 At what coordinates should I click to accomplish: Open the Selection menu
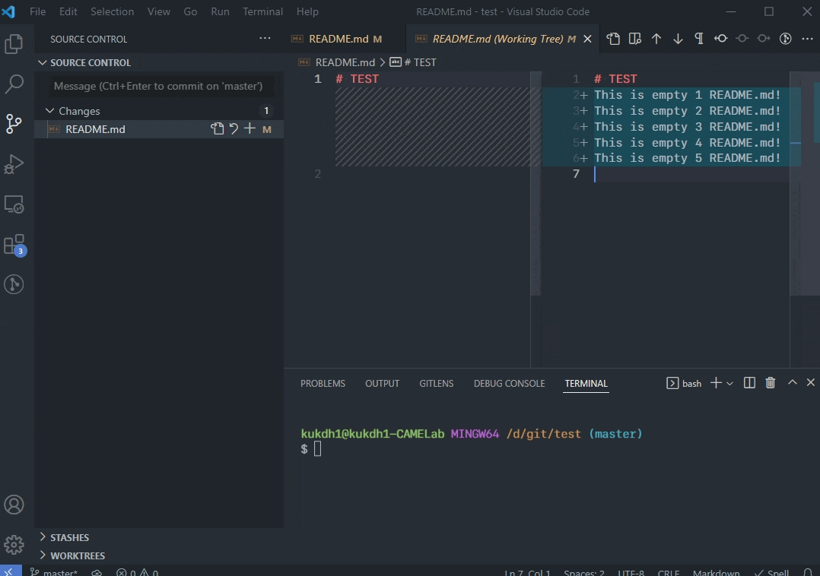point(112,11)
